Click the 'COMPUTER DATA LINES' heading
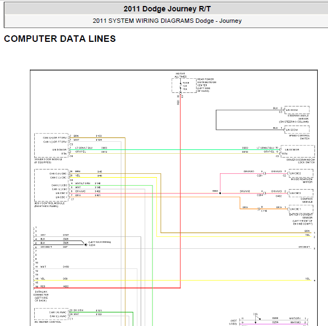328x326 pixels. pos(60,39)
